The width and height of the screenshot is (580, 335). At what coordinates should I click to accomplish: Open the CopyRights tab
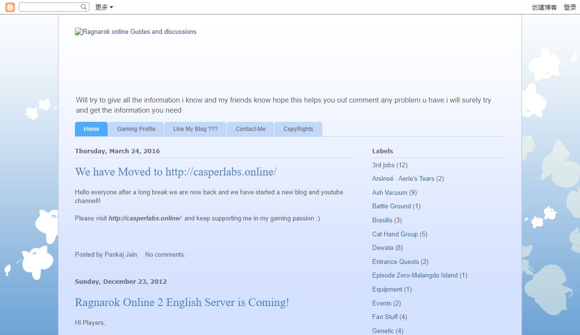pyautogui.click(x=298, y=129)
